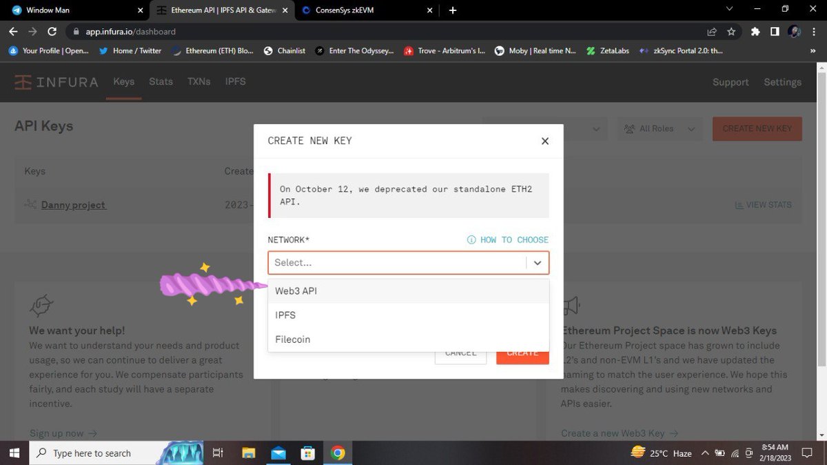827x465 pixels.
Task: Open the Mail app on the taskbar
Action: [x=278, y=453]
